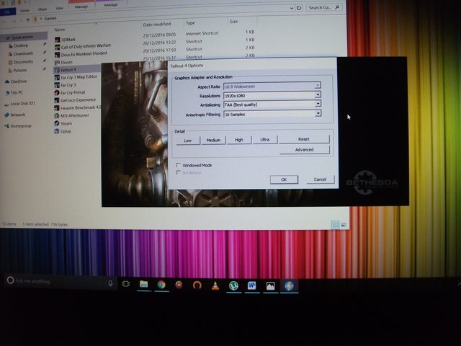Click the Reset button

pos(304,139)
